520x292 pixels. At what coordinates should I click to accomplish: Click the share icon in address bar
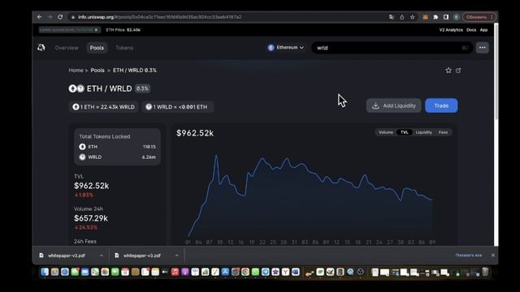pyautogui.click(x=402, y=17)
